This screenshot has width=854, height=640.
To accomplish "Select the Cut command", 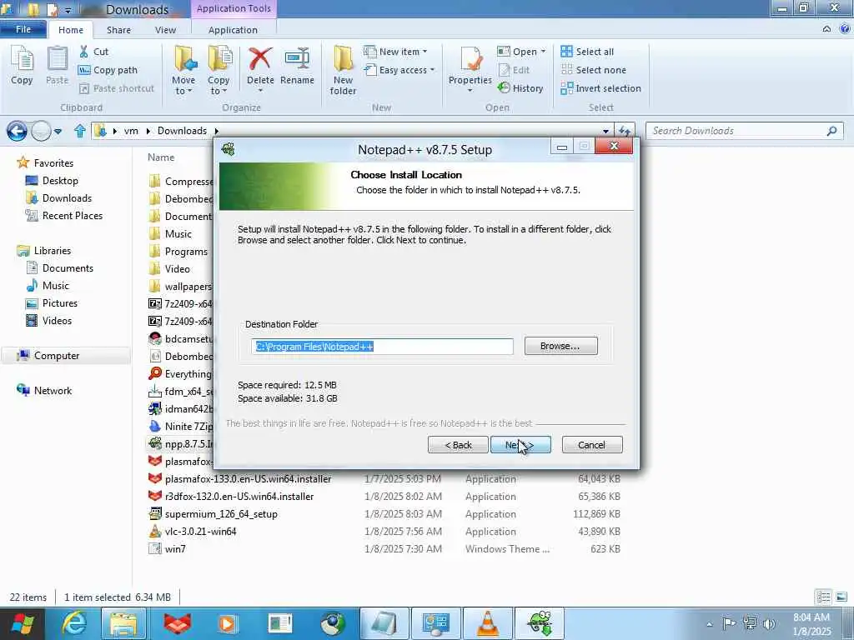I will (94, 52).
